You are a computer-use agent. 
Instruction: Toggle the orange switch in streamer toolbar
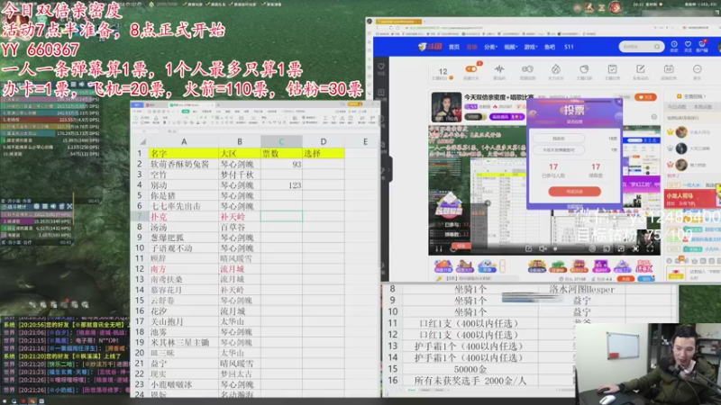click(471, 69)
